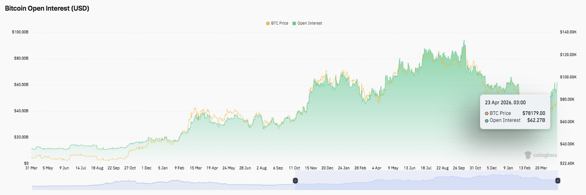Click the green dot in the tooltip
Screen dimensions: 586x195
coord(487,120)
